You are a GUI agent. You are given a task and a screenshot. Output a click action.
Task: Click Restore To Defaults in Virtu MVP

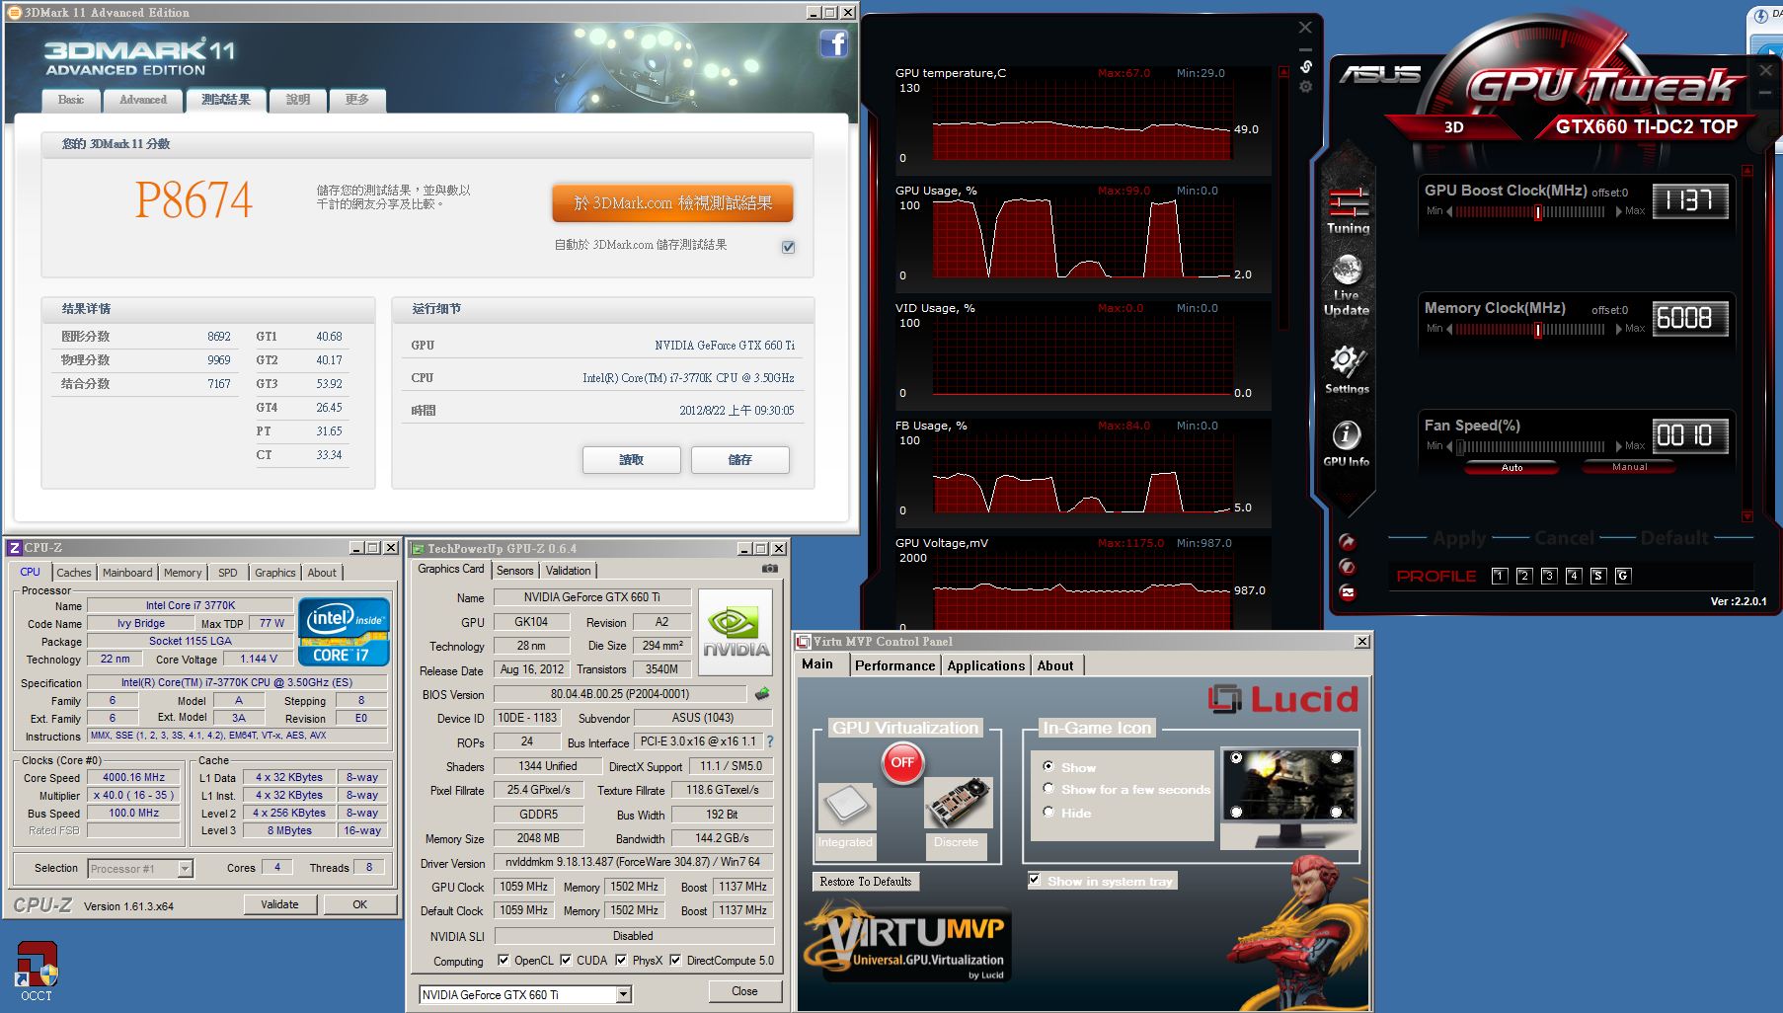click(x=865, y=882)
